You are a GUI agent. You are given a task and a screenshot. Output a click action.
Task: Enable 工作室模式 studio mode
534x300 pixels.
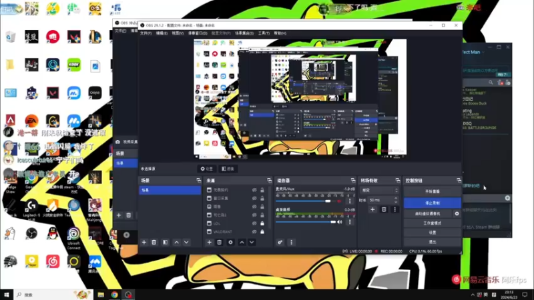pos(432,223)
